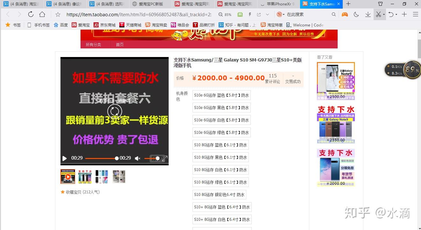The height and width of the screenshot is (230, 421).
Task: Open a new tab with the plus button
Action: point(348,4)
